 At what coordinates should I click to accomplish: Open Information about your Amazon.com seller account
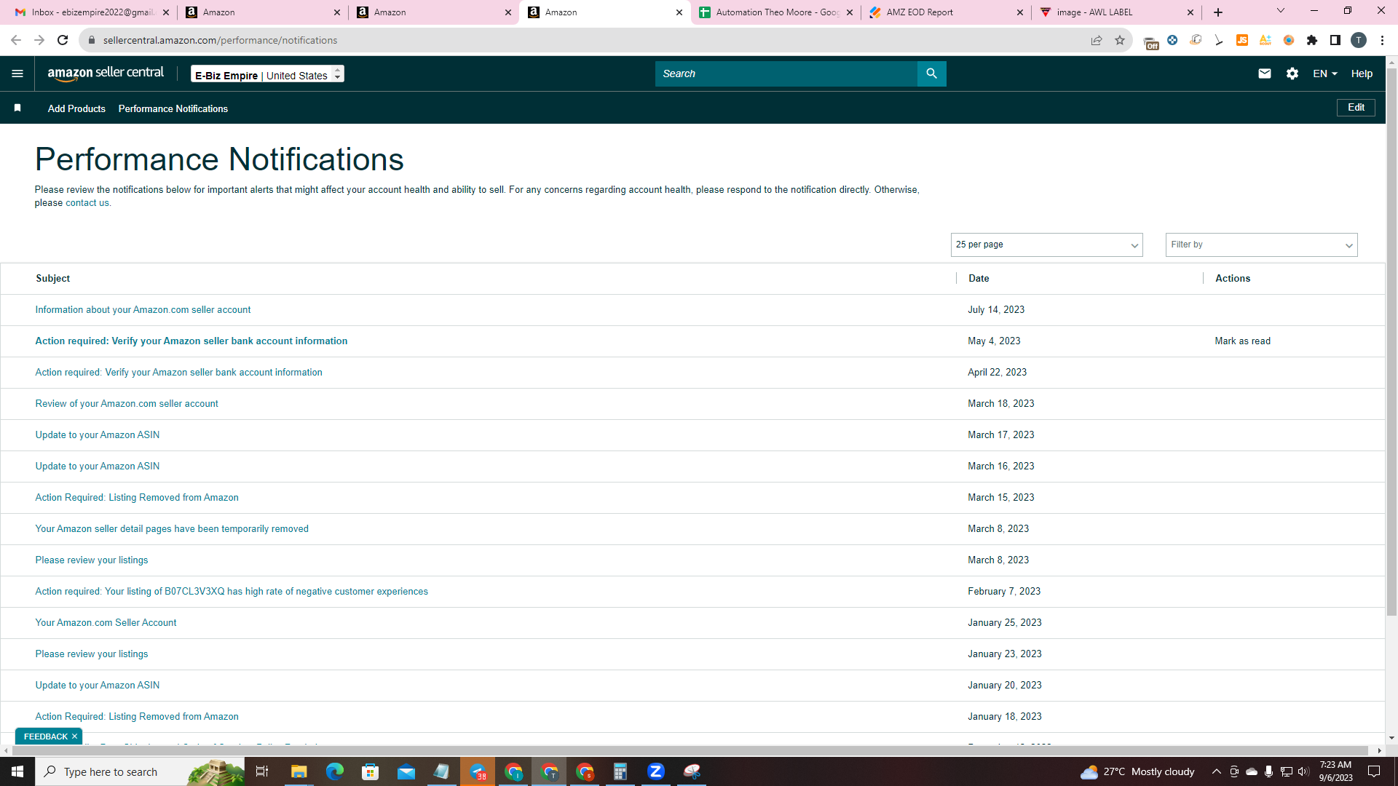[143, 309]
